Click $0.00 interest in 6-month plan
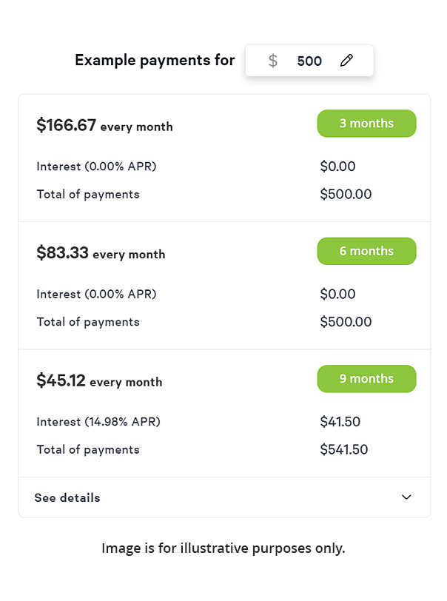This screenshot has height=601, width=447. tap(337, 294)
